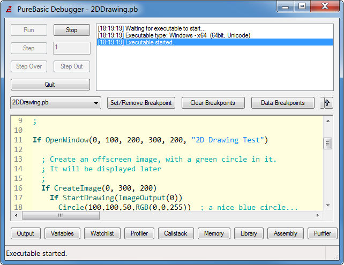
Task: Open the 2DDrawing.pb source file dropdown
Action: point(56,103)
